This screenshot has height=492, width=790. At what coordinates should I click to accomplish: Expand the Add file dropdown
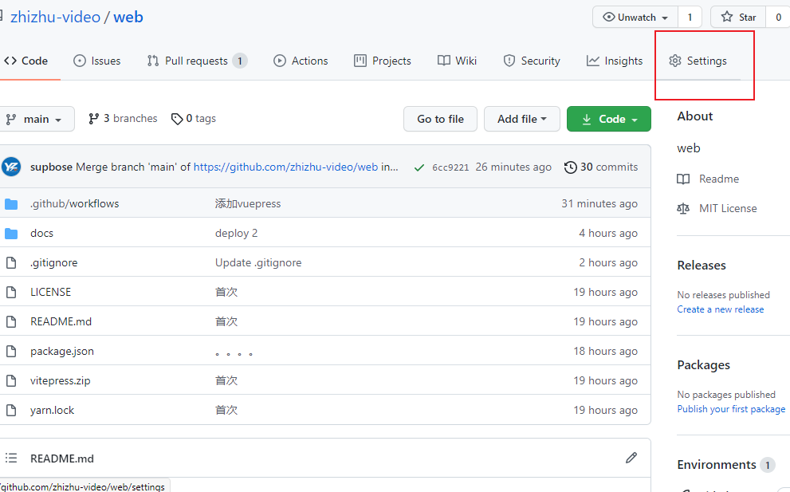point(522,119)
